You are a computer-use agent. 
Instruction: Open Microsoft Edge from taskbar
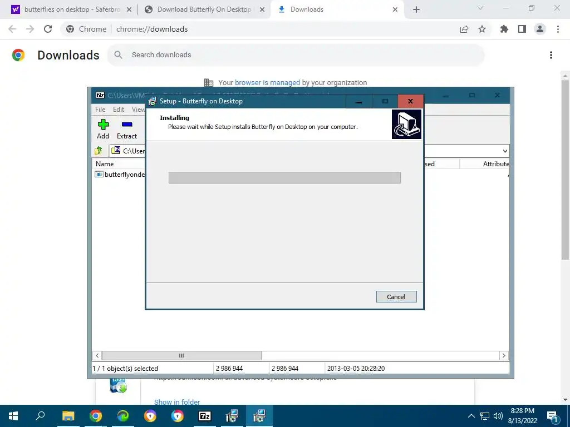[123, 416]
